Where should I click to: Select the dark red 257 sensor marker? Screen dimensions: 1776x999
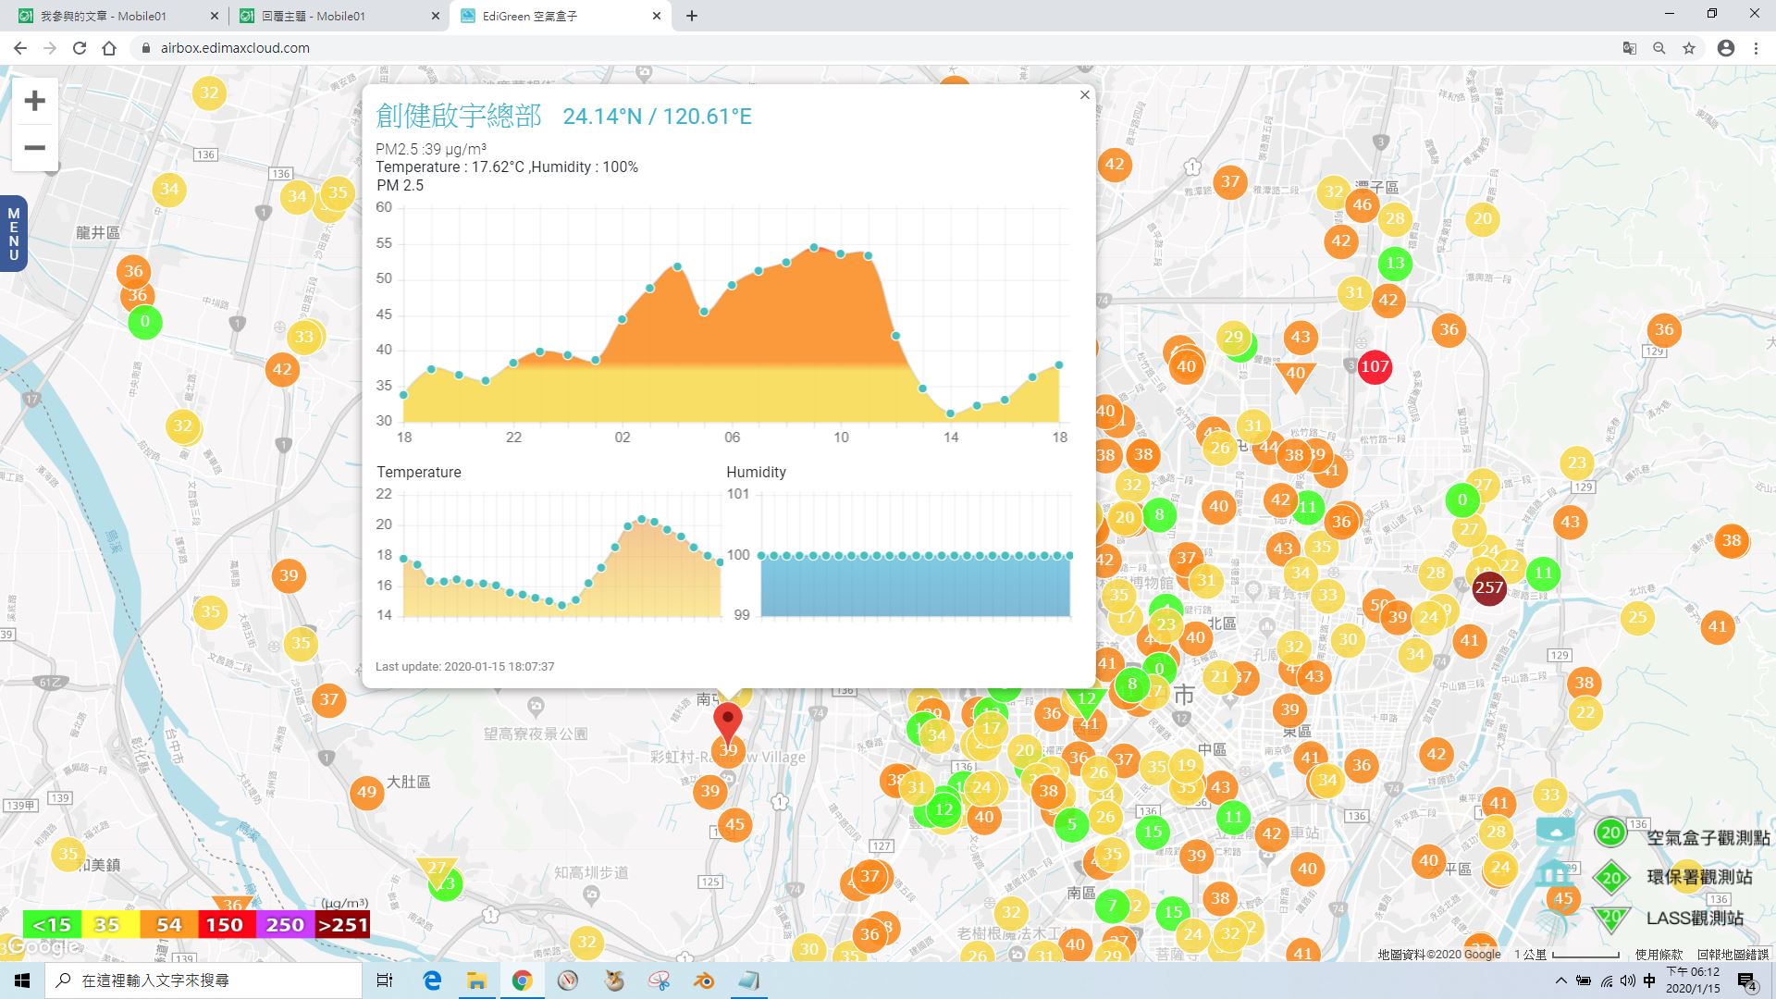point(1489,587)
